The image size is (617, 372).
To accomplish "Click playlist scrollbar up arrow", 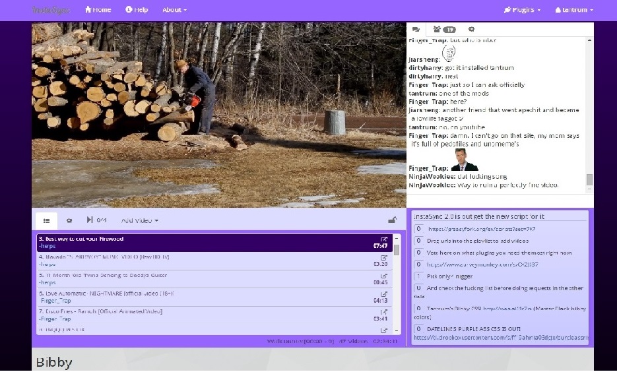I will (397, 238).
